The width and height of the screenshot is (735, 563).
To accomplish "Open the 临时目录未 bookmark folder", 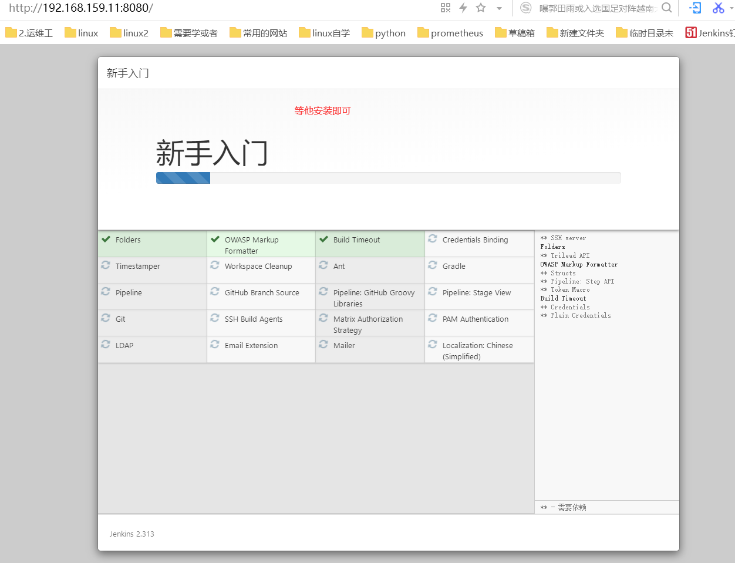I will (x=645, y=33).
